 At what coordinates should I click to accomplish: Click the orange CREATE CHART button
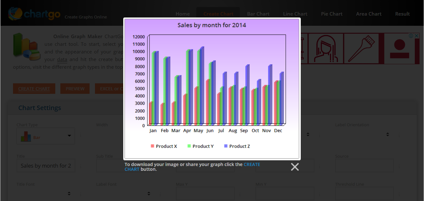[x=34, y=89]
